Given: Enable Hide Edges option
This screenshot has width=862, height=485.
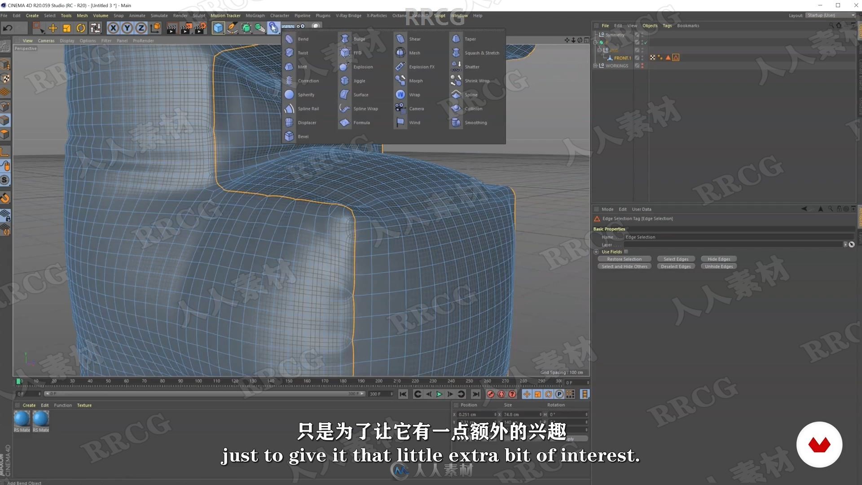Looking at the screenshot, I should (x=719, y=259).
